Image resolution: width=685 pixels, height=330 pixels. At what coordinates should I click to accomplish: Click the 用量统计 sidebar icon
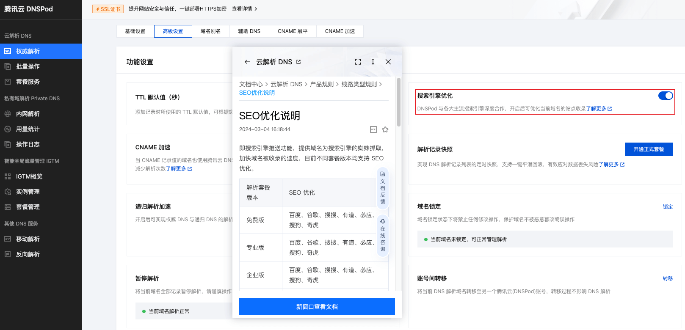[8, 129]
